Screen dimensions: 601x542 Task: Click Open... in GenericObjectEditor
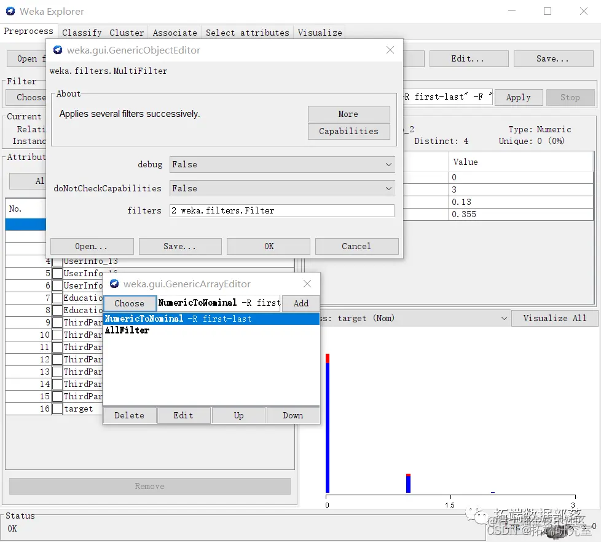point(92,247)
